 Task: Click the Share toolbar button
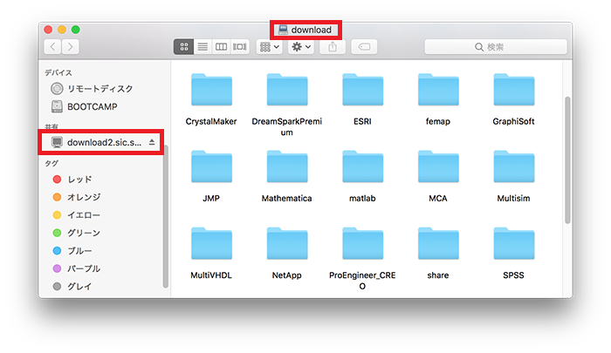pos(333,47)
